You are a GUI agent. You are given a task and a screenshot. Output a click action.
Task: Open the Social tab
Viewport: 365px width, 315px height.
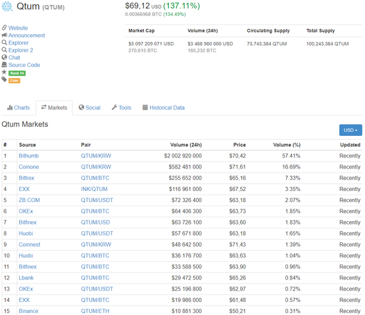tap(89, 108)
